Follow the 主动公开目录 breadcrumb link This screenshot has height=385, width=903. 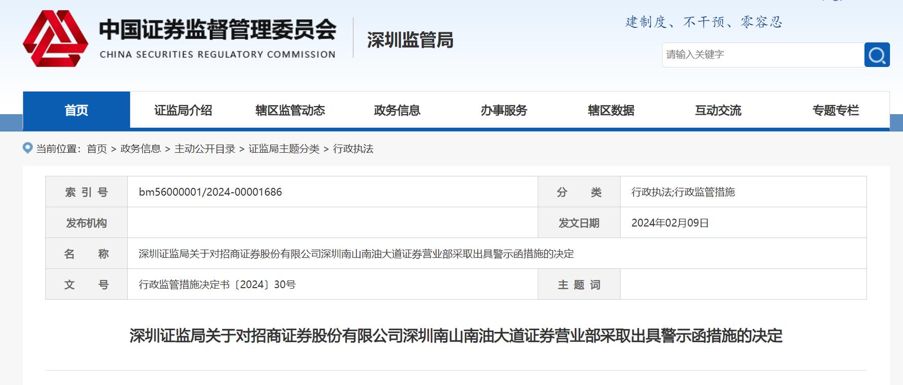[x=205, y=149]
